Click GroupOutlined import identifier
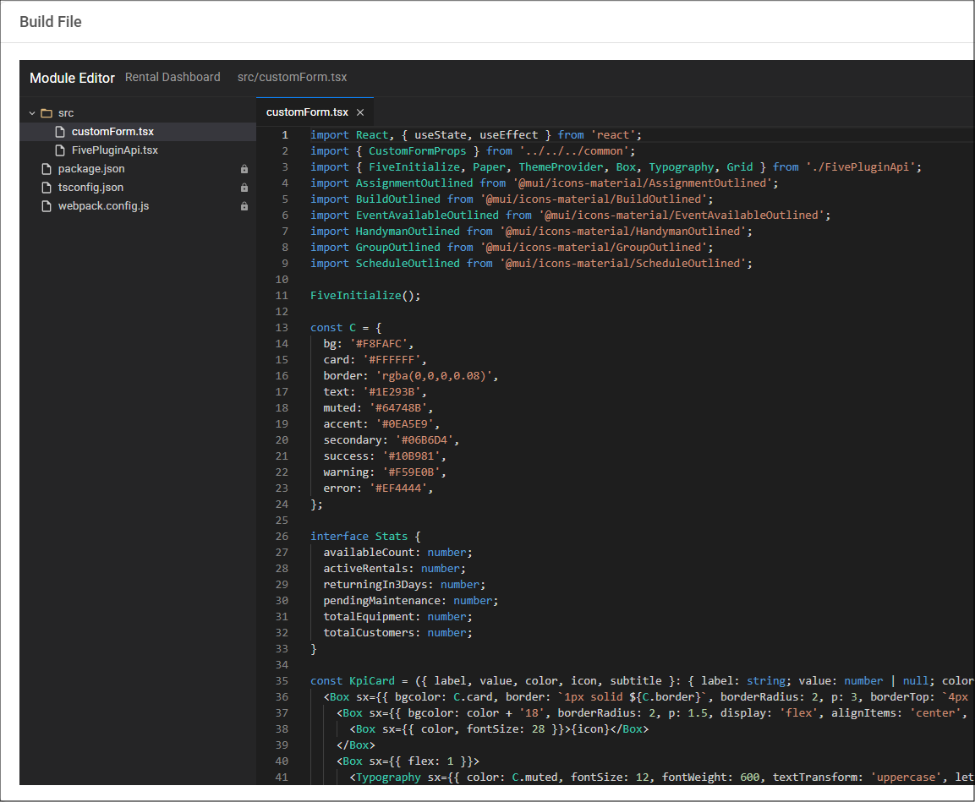This screenshot has height=802, width=975. [x=398, y=248]
